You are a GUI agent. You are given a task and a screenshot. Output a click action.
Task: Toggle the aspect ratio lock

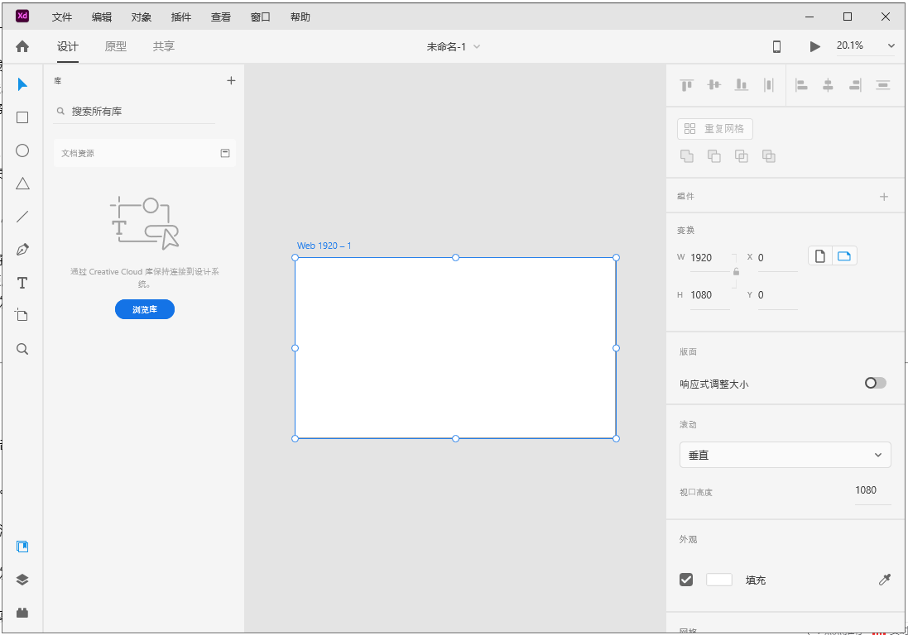(736, 271)
